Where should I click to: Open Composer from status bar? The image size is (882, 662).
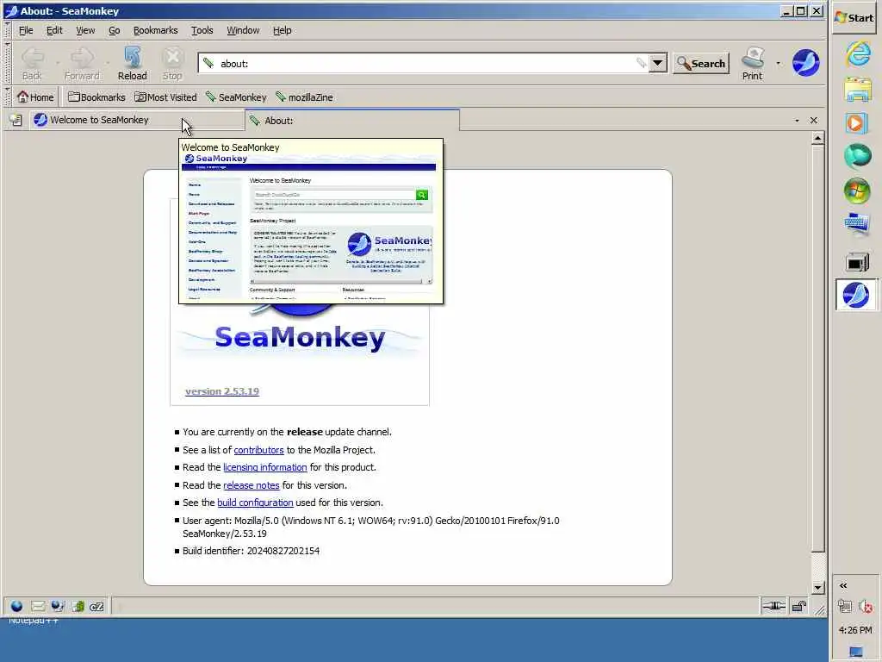click(x=58, y=606)
